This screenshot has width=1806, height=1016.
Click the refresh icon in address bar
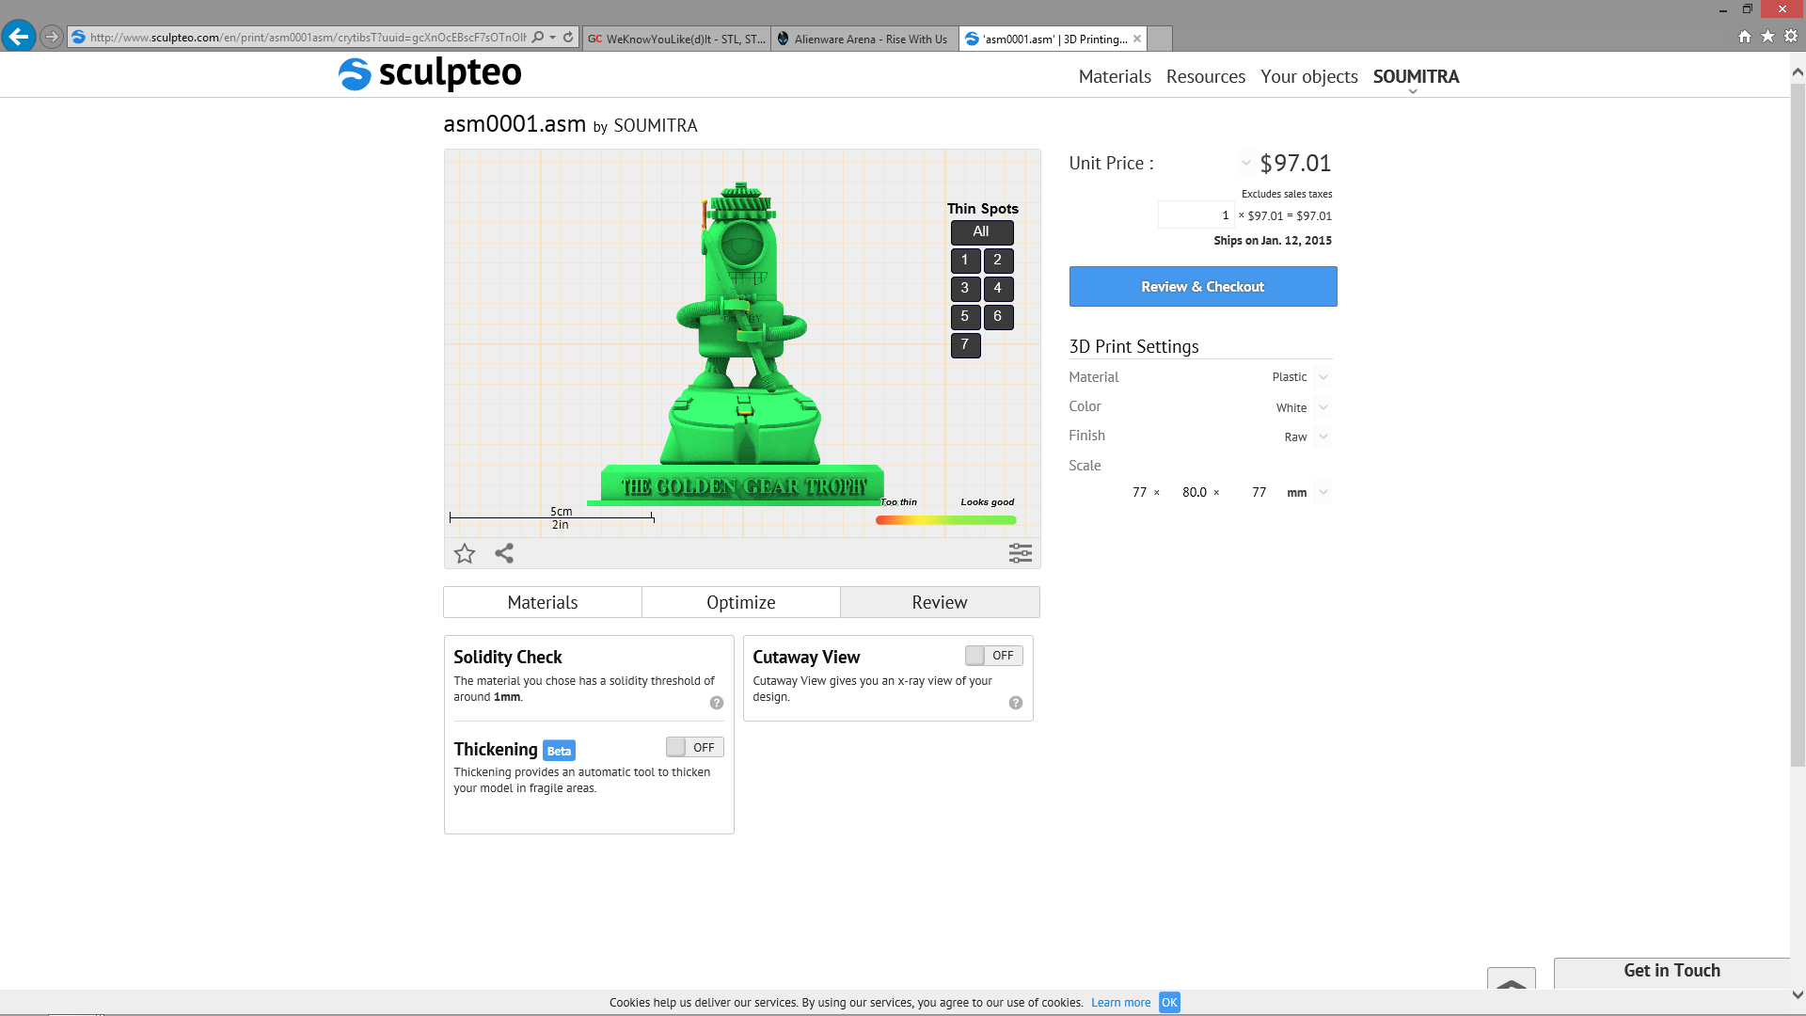pyautogui.click(x=568, y=38)
